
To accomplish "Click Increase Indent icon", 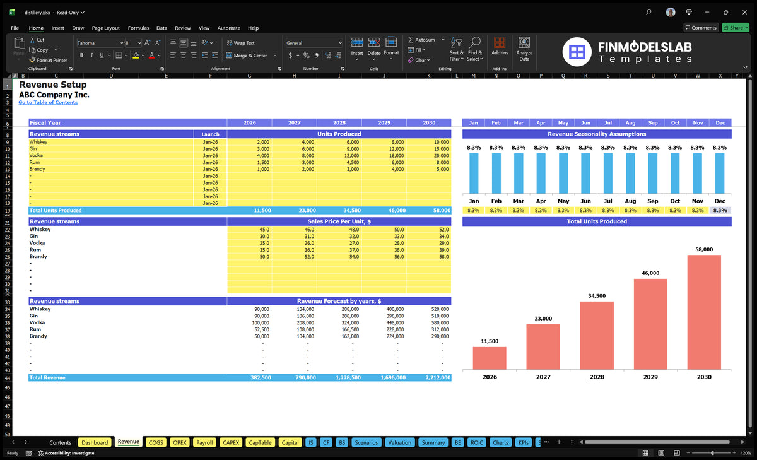I will click(214, 56).
